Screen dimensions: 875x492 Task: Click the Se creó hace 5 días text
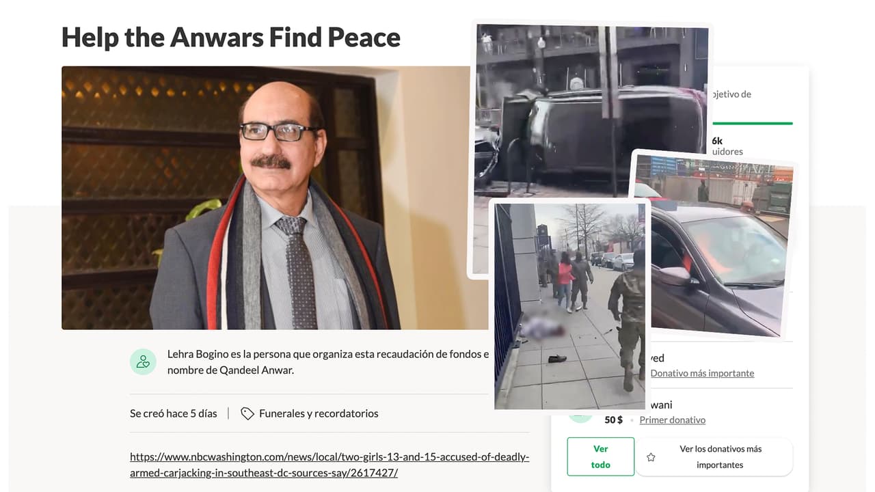[x=174, y=413]
